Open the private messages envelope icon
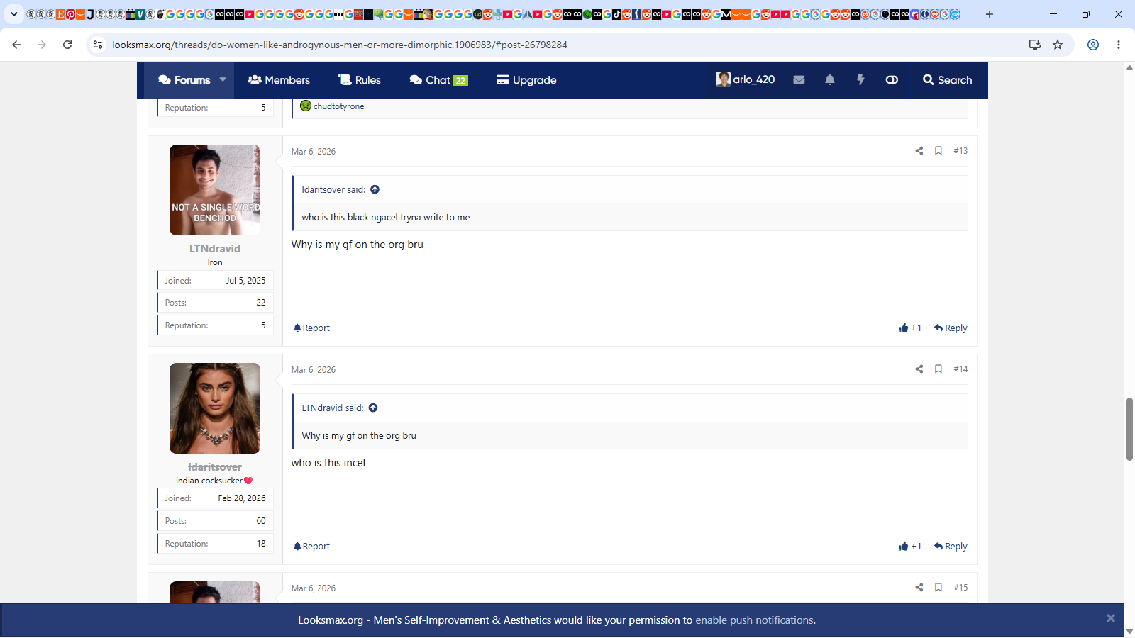The height and width of the screenshot is (638, 1135). (x=799, y=80)
